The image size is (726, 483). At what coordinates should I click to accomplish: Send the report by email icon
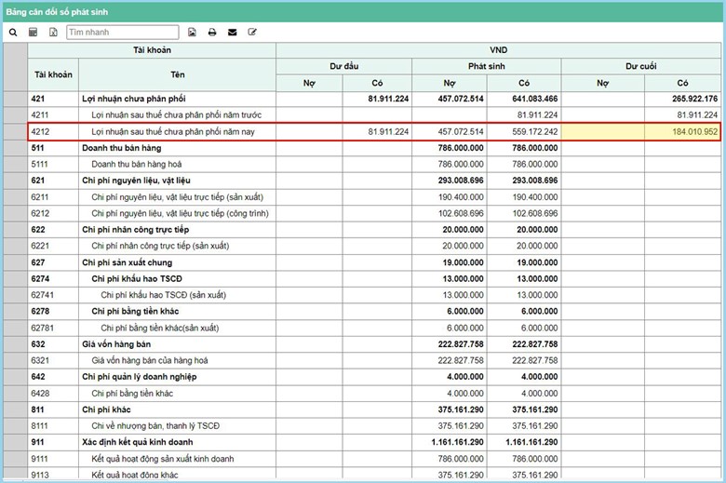[232, 33]
